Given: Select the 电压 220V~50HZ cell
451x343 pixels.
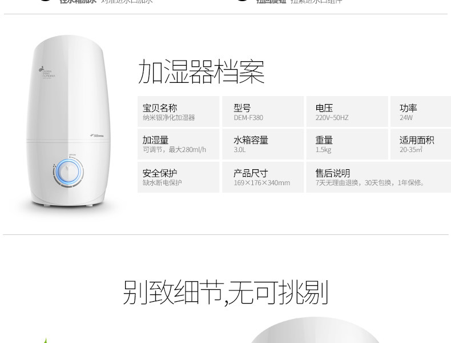Looking at the screenshot, I should 347,111.
